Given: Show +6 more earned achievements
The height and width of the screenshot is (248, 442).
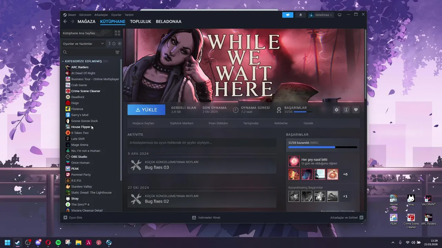Looking at the screenshot, I should coord(345,174).
